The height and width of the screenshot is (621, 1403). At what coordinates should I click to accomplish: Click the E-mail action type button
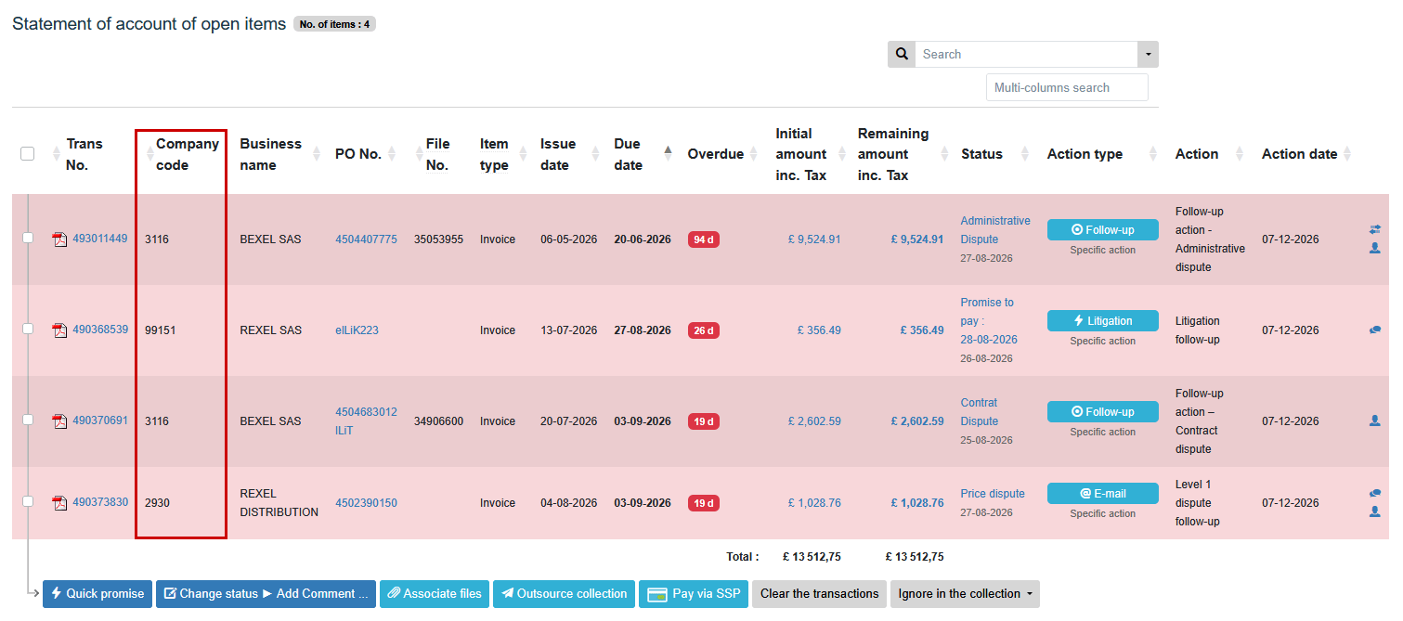tap(1103, 493)
